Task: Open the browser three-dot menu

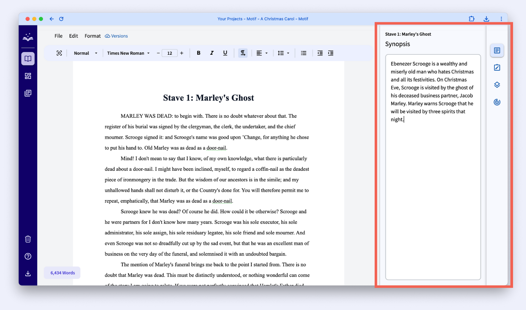Action: pyautogui.click(x=501, y=19)
